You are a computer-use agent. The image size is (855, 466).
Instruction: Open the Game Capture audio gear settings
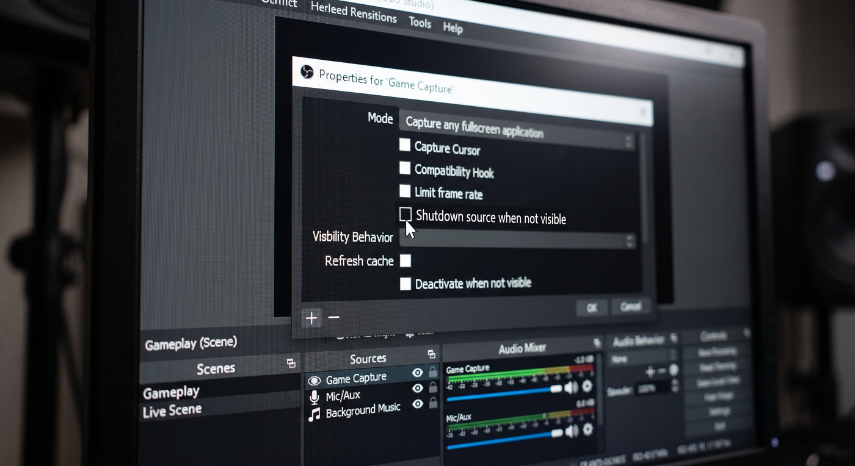click(588, 386)
